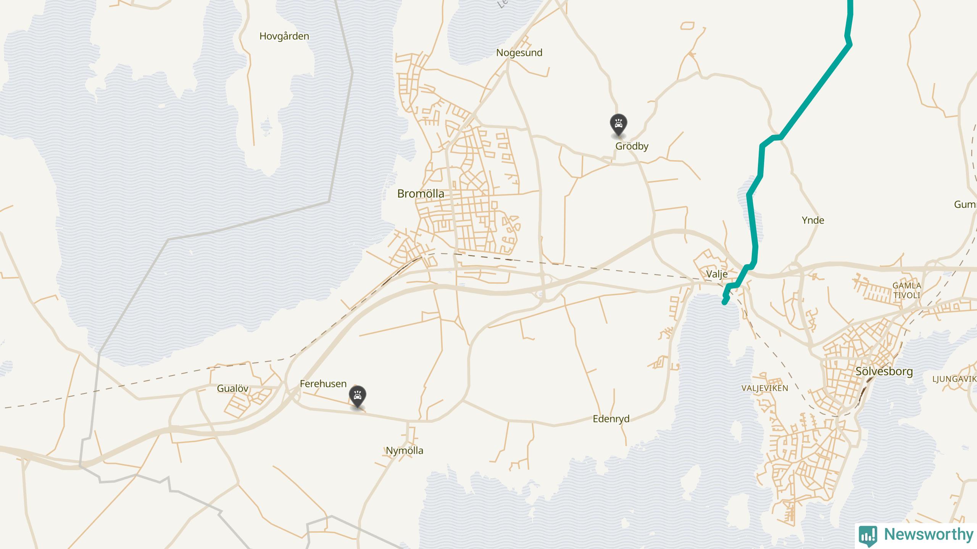Click the Gualöv place label
This screenshot has height=549, width=977.
(233, 389)
